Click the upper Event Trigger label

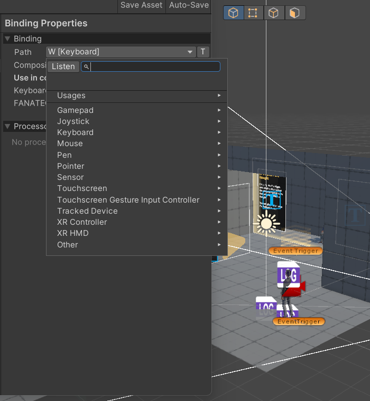(x=295, y=251)
